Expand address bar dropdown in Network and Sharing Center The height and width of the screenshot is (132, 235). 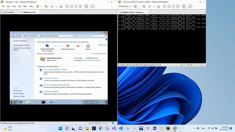(73, 36)
